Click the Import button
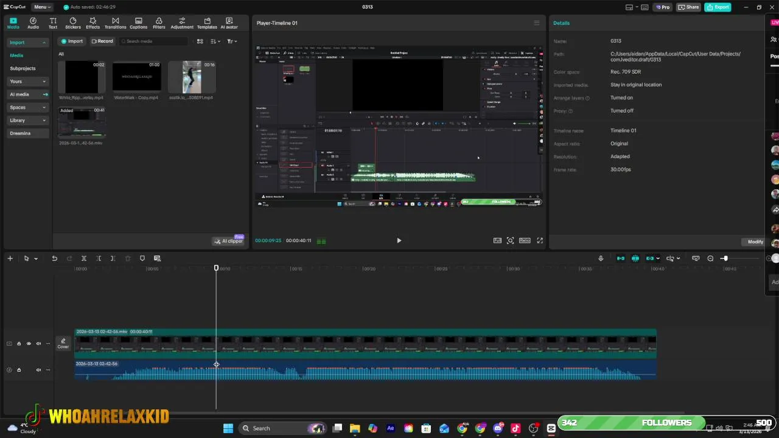The width and height of the screenshot is (779, 438). tap(72, 41)
